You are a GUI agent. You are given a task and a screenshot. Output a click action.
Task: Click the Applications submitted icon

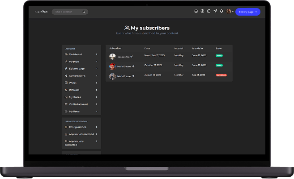pyautogui.click(x=66, y=141)
